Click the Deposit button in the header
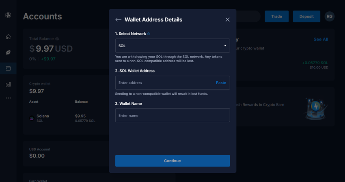 pyautogui.click(x=306, y=17)
